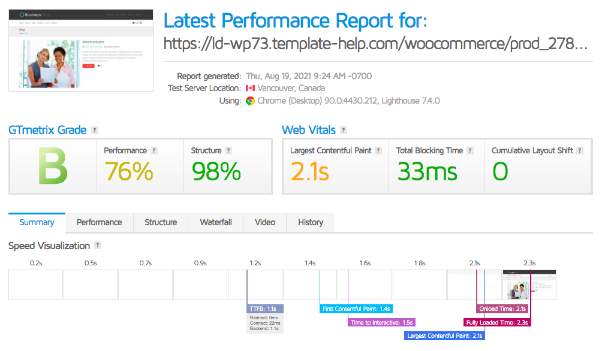Switch to the Performance tab
This screenshot has width=602, height=351.
[99, 222]
